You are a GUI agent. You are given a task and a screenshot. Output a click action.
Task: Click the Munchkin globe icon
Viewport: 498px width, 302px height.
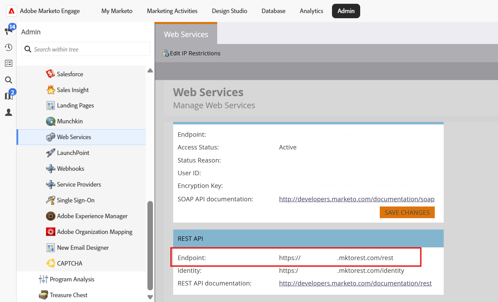tap(51, 121)
